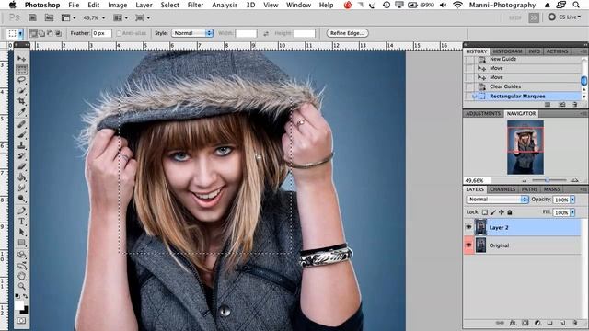Open the Analysis menu
The width and height of the screenshot is (589, 331).
pyautogui.click(x=225, y=5)
